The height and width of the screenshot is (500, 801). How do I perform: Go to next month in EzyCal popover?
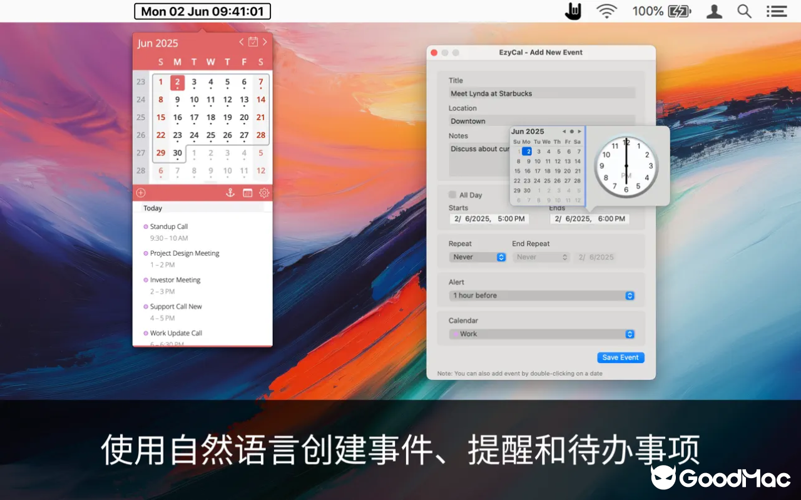pos(265,42)
